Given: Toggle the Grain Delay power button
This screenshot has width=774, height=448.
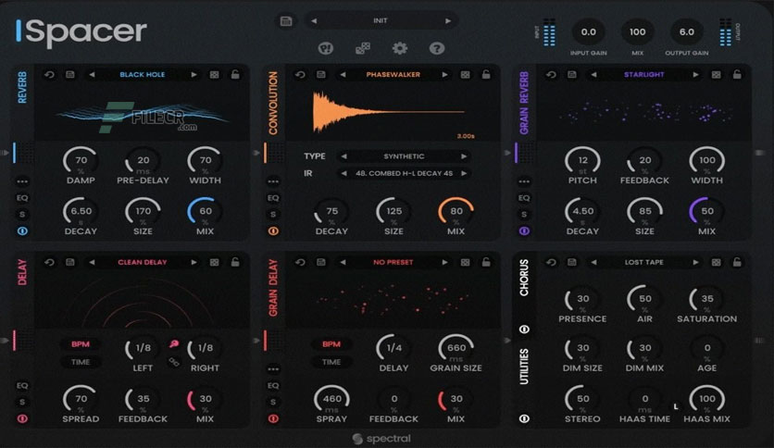Looking at the screenshot, I should 273,419.
